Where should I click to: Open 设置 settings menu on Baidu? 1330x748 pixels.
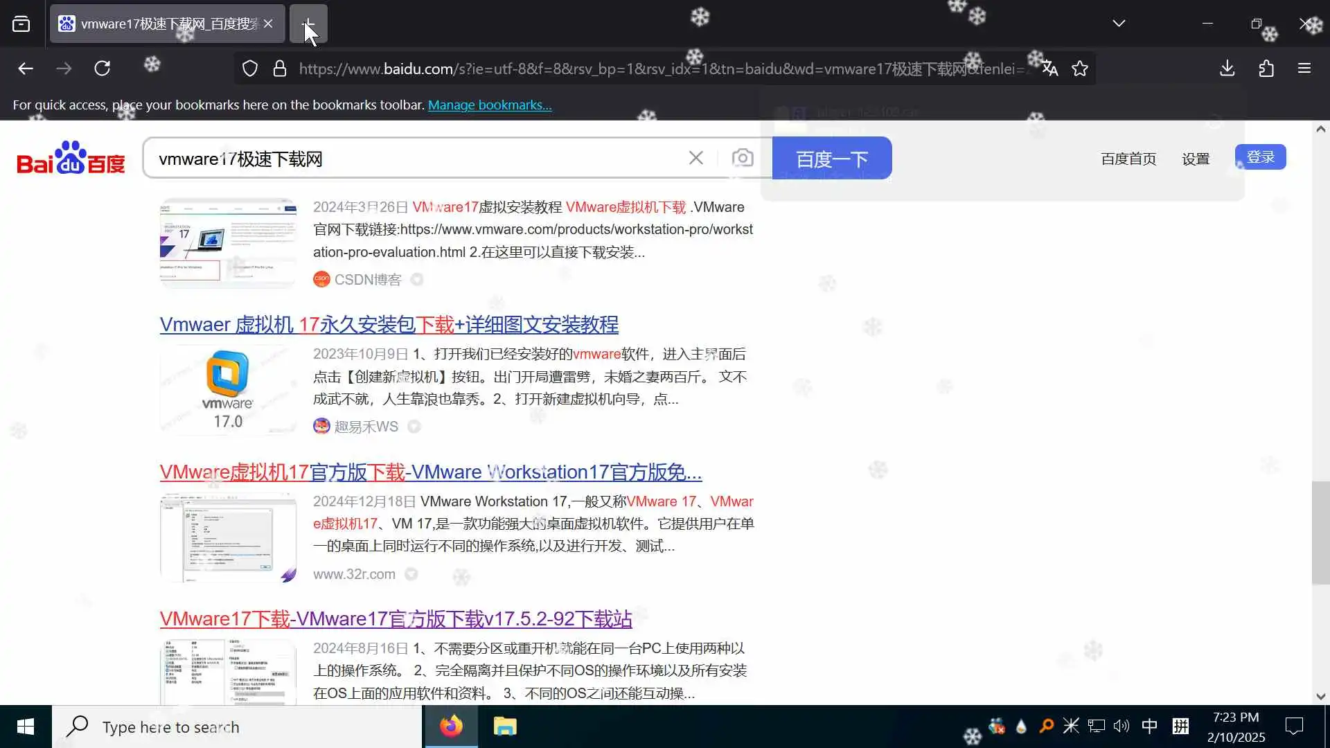[1195, 159]
